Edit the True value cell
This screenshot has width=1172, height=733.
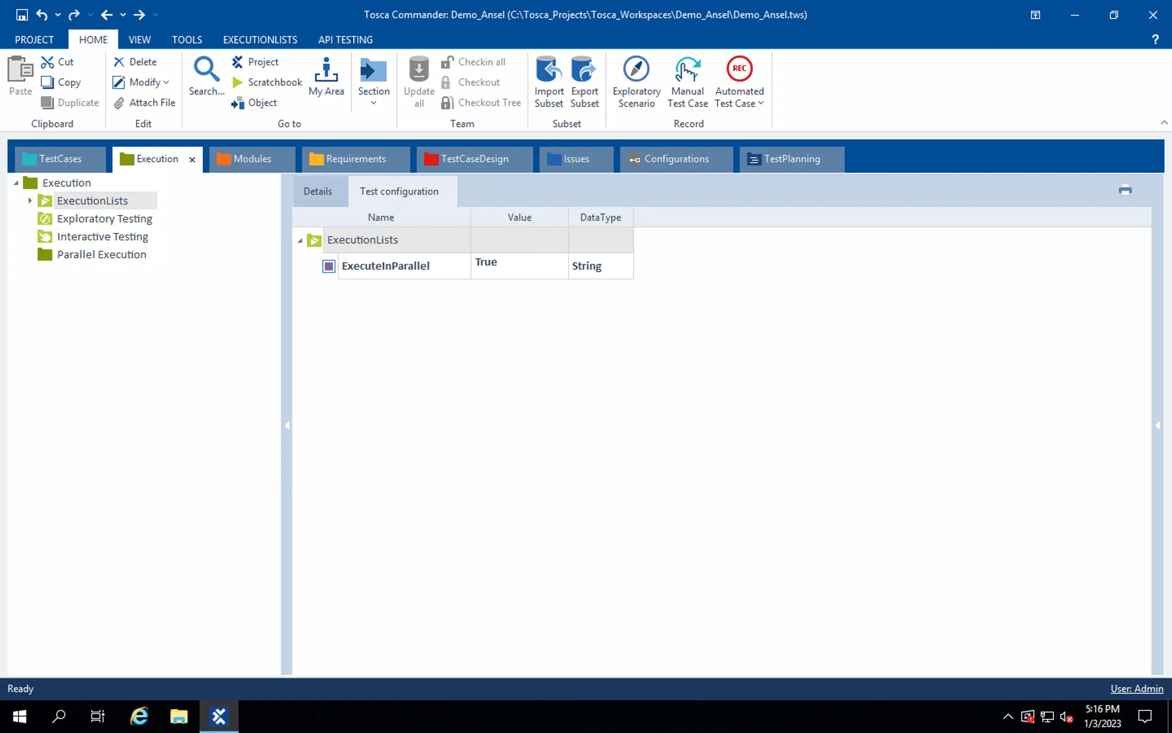tap(518, 266)
